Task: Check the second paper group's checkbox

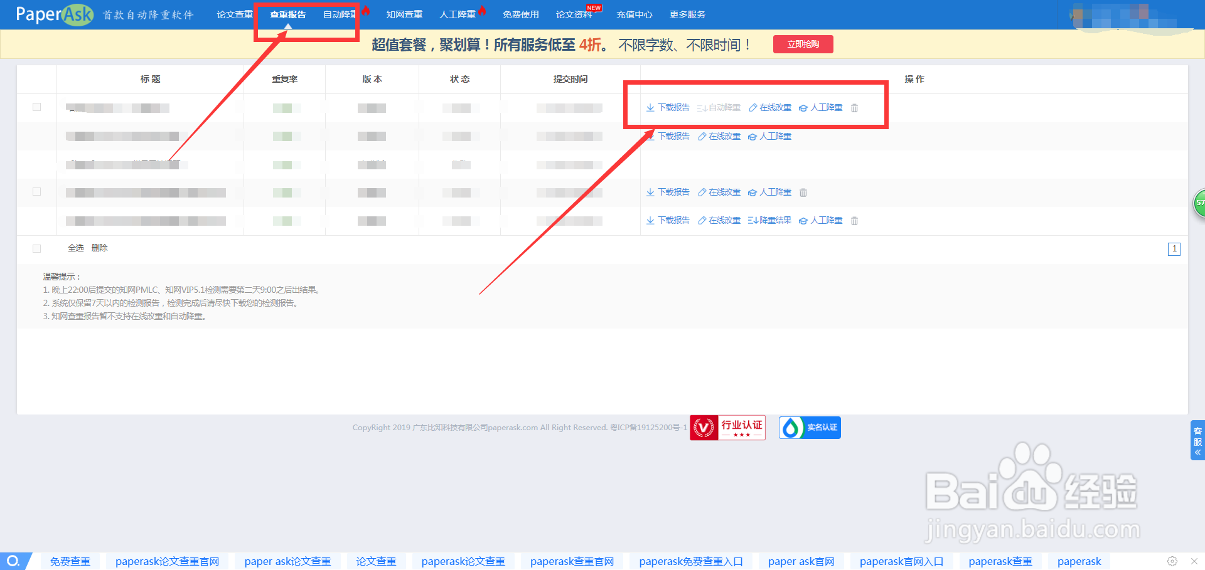Action: click(36, 192)
